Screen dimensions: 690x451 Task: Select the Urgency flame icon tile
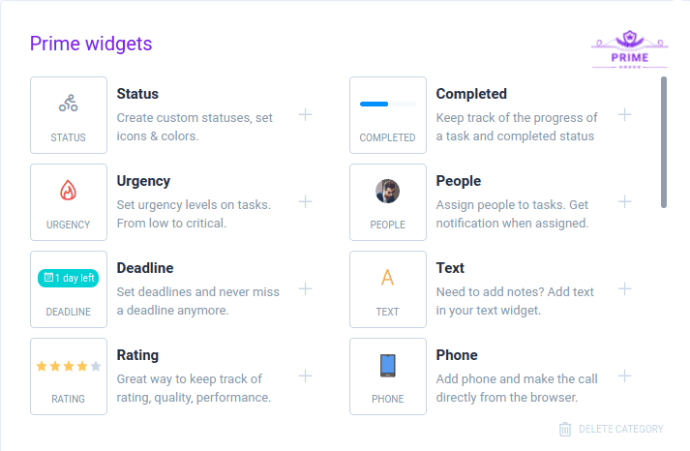coord(69,202)
